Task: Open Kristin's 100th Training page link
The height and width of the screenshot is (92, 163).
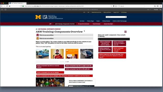Action: (120, 21)
